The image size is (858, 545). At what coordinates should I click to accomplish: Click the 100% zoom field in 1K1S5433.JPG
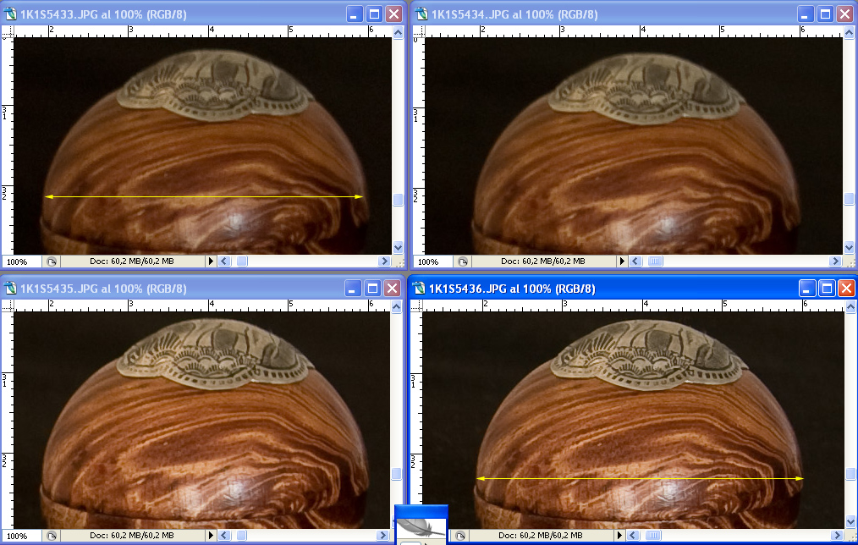pyautogui.click(x=19, y=261)
